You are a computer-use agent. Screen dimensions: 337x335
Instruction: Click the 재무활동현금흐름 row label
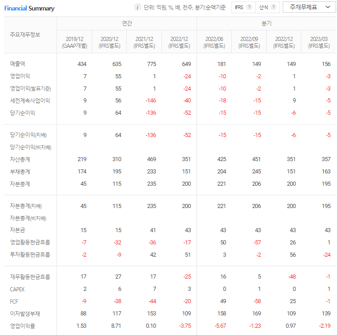pos(30,277)
